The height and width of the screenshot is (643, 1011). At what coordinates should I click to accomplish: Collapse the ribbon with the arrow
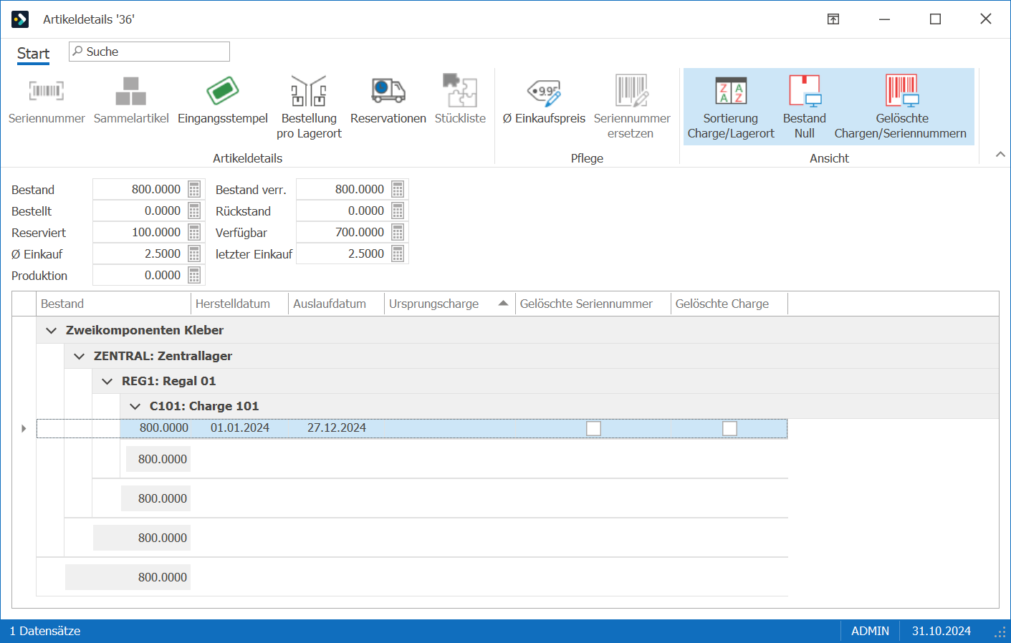pyautogui.click(x=1000, y=155)
